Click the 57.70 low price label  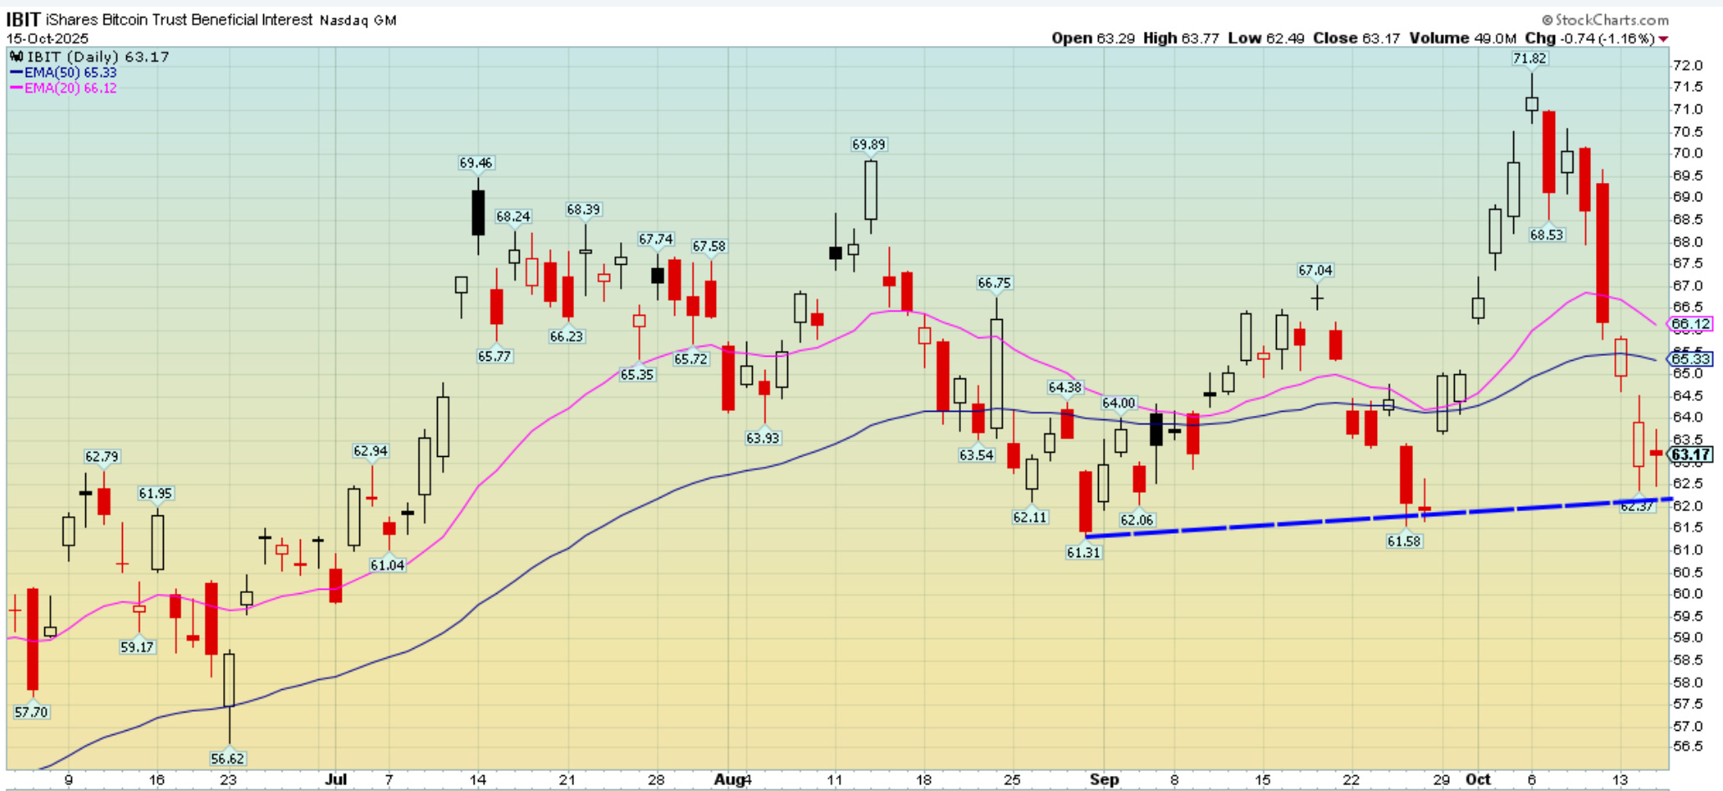(x=31, y=712)
